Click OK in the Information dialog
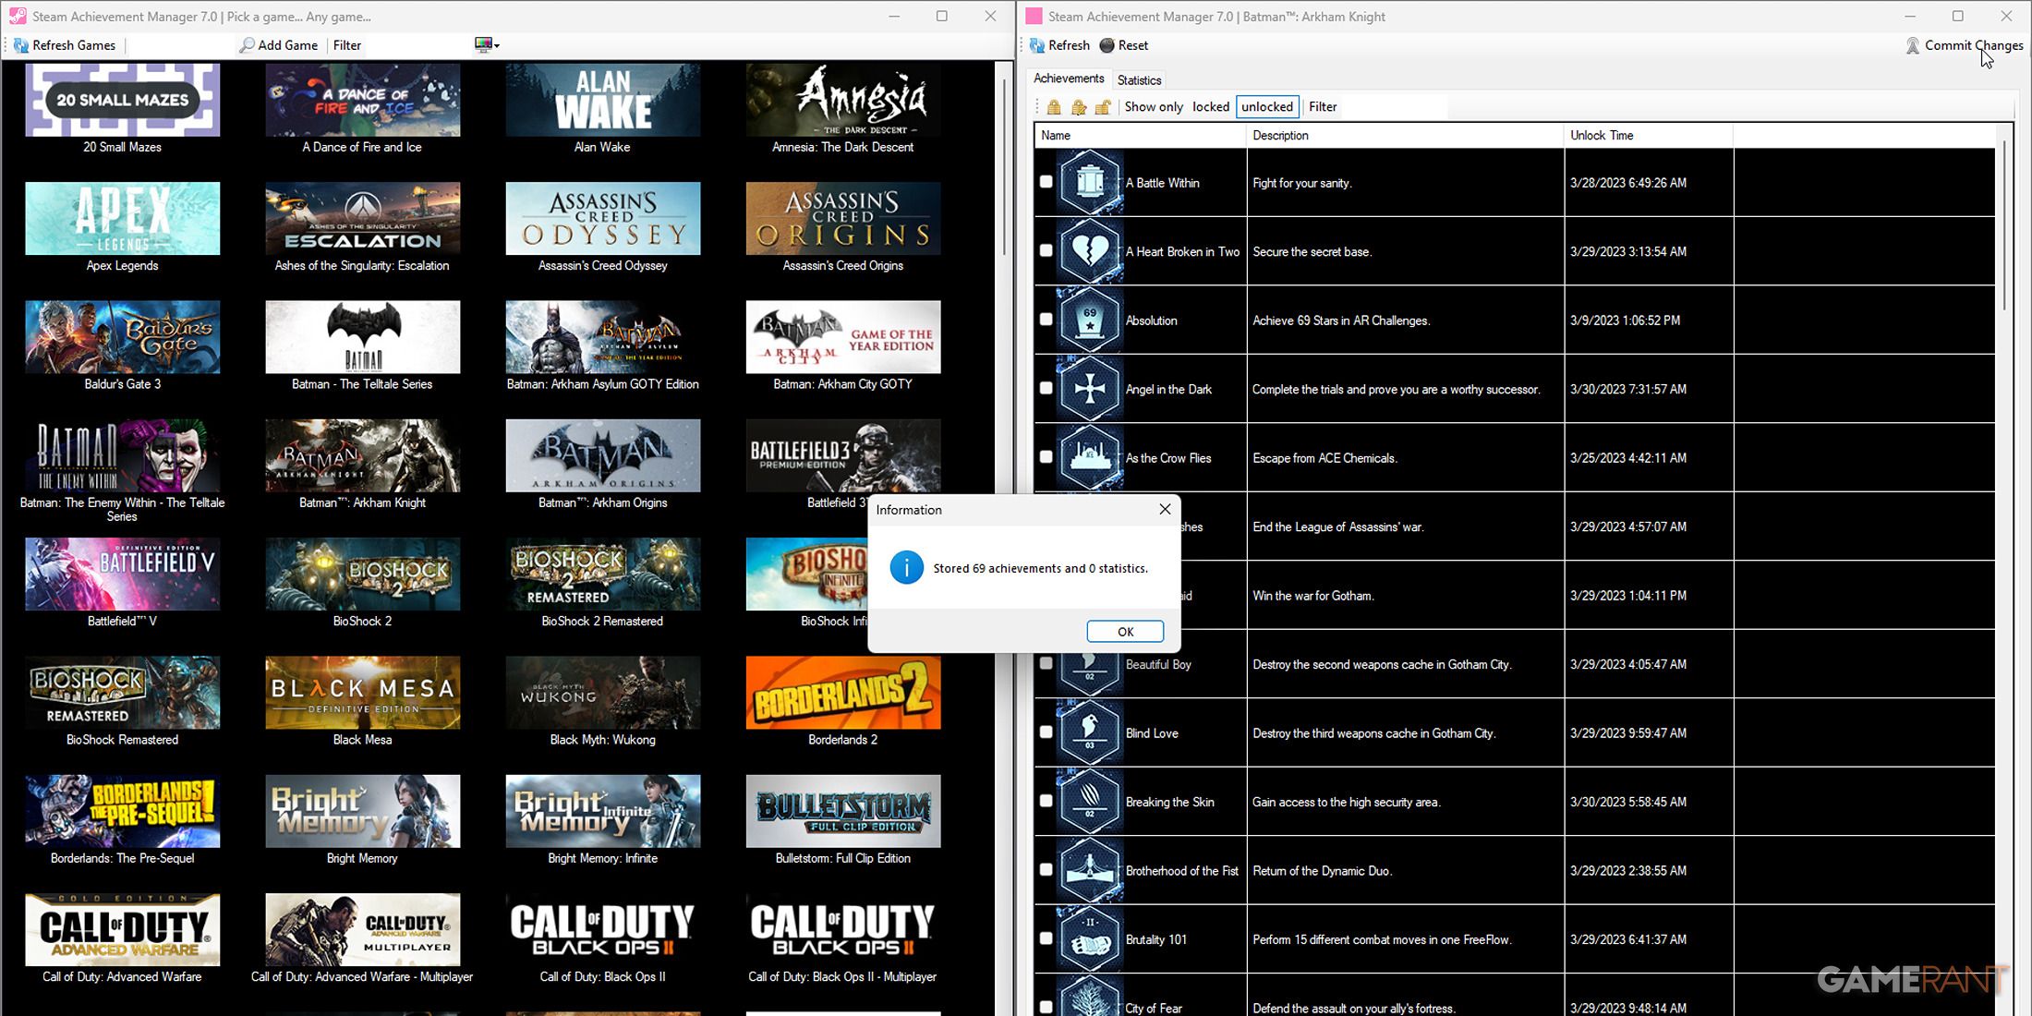This screenshot has width=2032, height=1016. pos(1125,632)
